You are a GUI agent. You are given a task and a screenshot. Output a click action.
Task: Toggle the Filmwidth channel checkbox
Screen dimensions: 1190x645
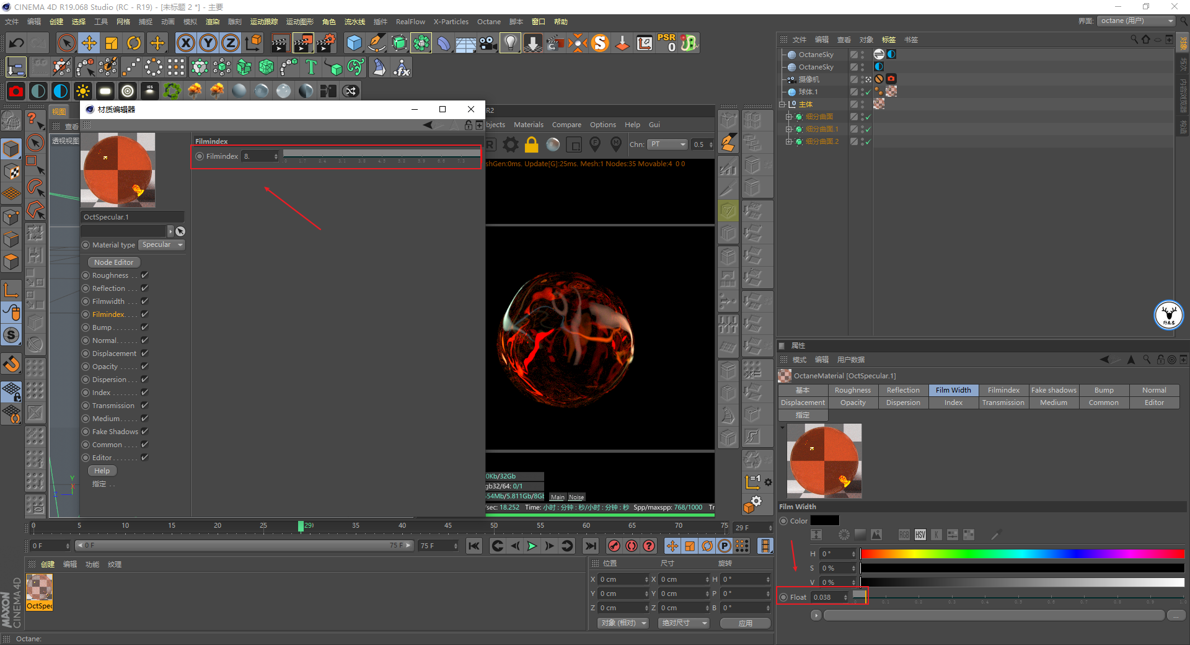(144, 301)
